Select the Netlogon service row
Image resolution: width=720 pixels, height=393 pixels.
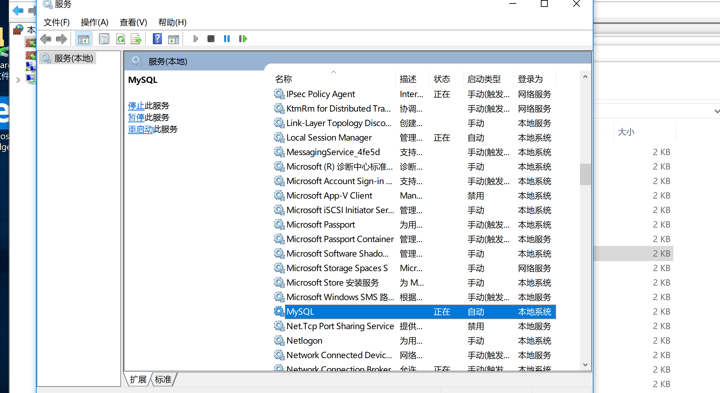(304, 341)
